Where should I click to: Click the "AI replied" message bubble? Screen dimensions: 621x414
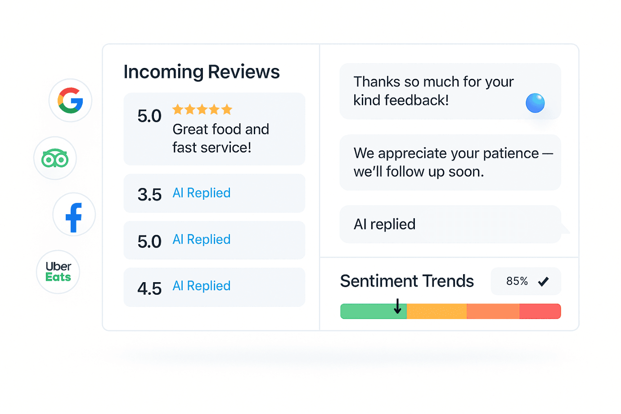[x=450, y=224]
